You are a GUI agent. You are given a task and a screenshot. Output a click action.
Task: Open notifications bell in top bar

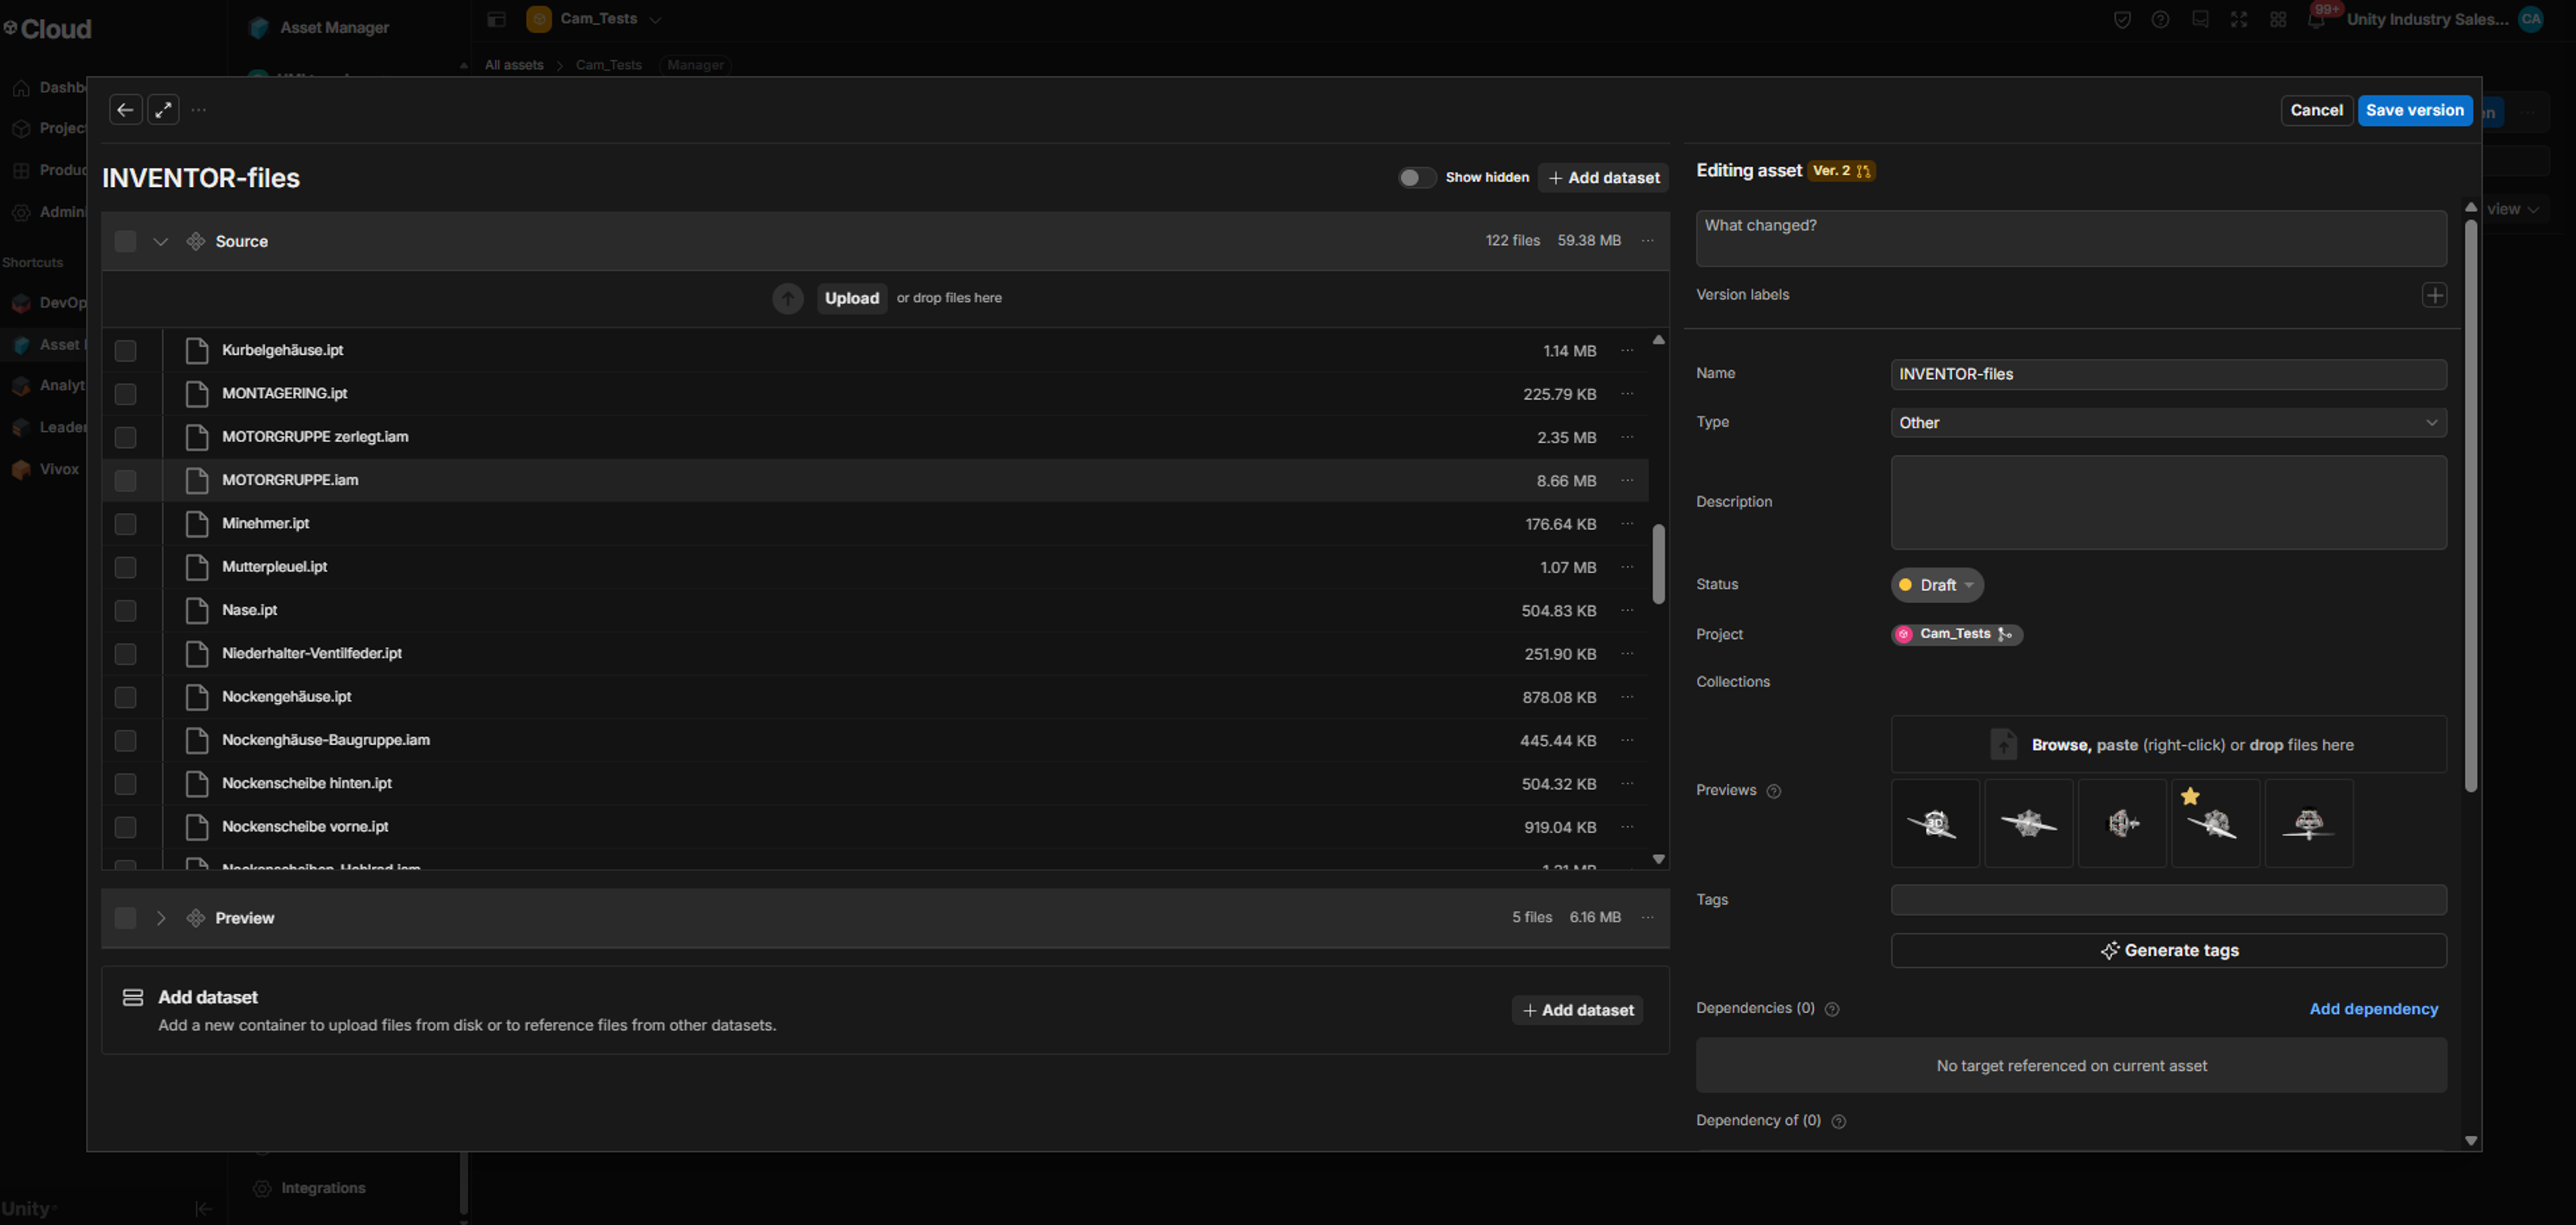[x=2316, y=20]
